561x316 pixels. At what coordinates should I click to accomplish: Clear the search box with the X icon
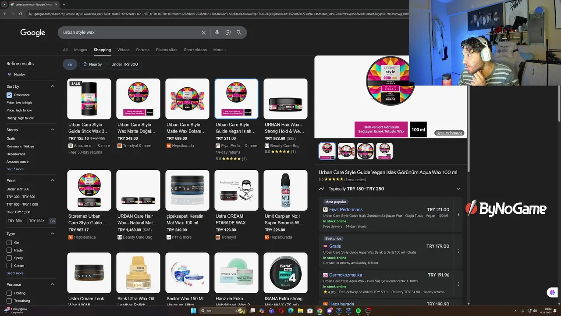(x=204, y=32)
